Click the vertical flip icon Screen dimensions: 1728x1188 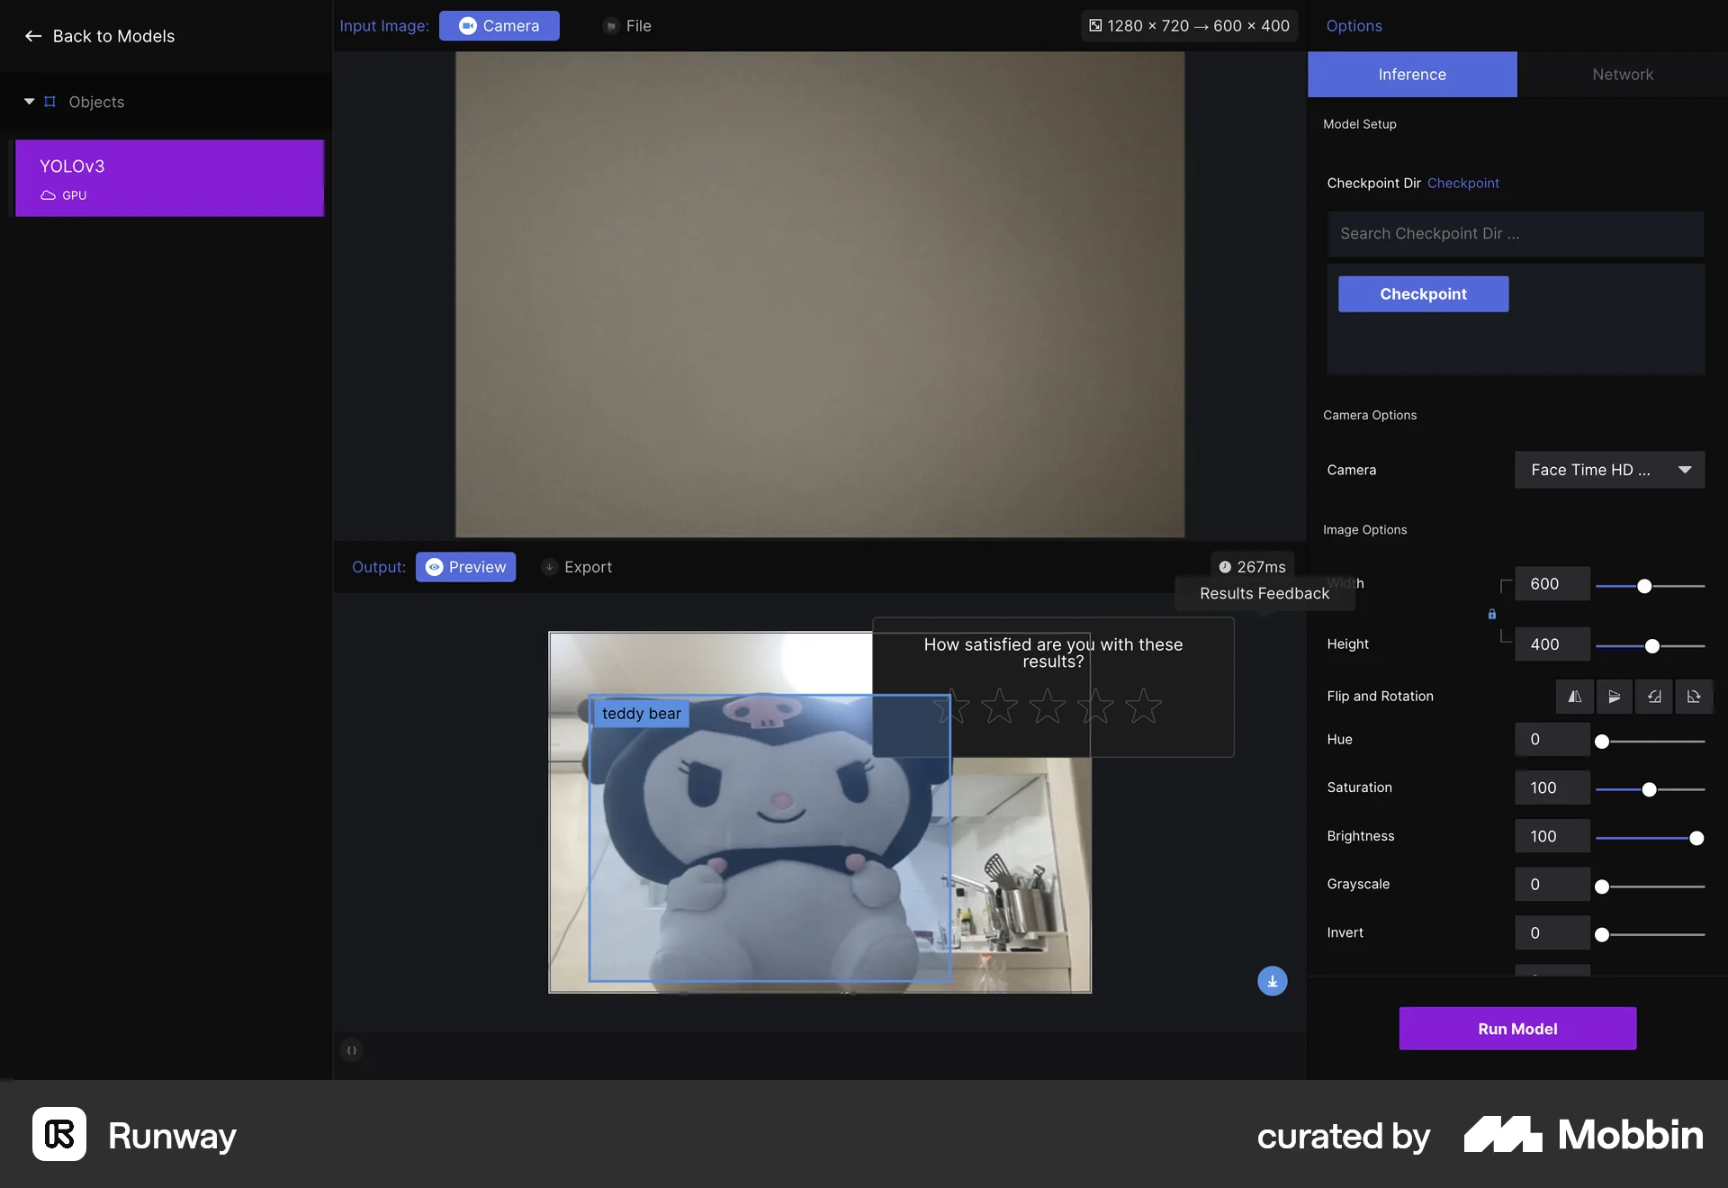tap(1614, 697)
